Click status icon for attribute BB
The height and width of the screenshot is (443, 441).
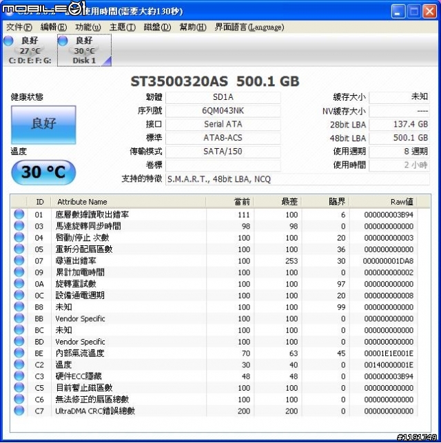click(19, 318)
